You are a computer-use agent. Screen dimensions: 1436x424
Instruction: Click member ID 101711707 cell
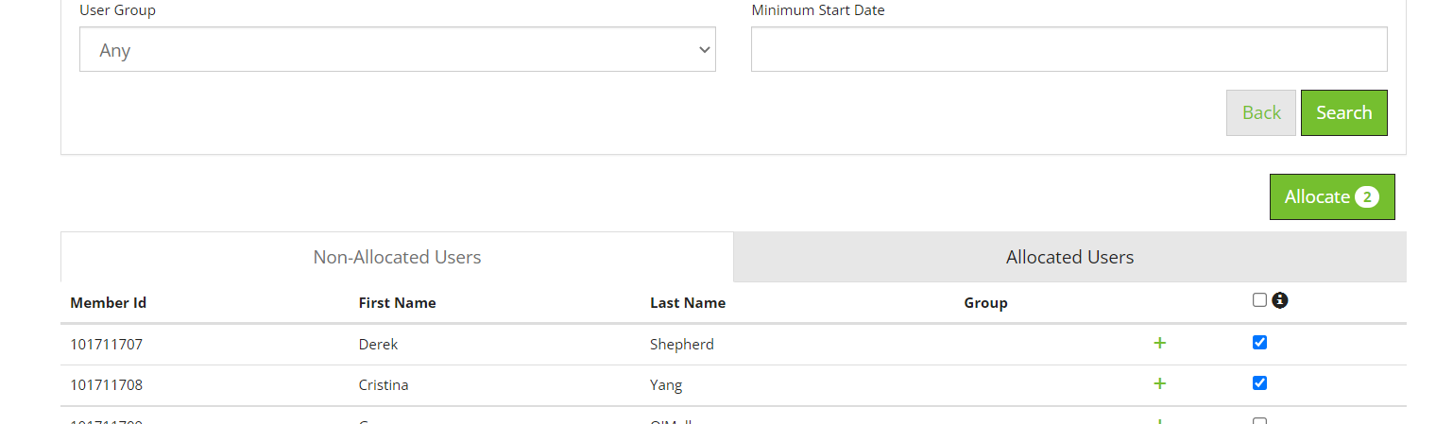click(106, 344)
